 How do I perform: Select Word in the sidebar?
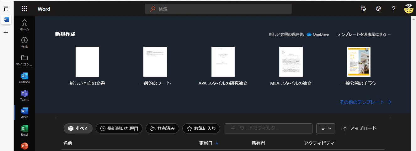pyautogui.click(x=24, y=113)
